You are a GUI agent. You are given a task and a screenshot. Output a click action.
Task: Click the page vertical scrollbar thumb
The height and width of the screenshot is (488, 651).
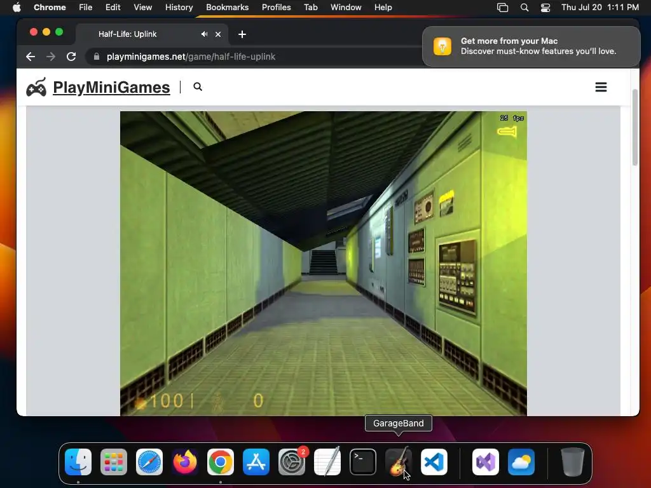635,127
